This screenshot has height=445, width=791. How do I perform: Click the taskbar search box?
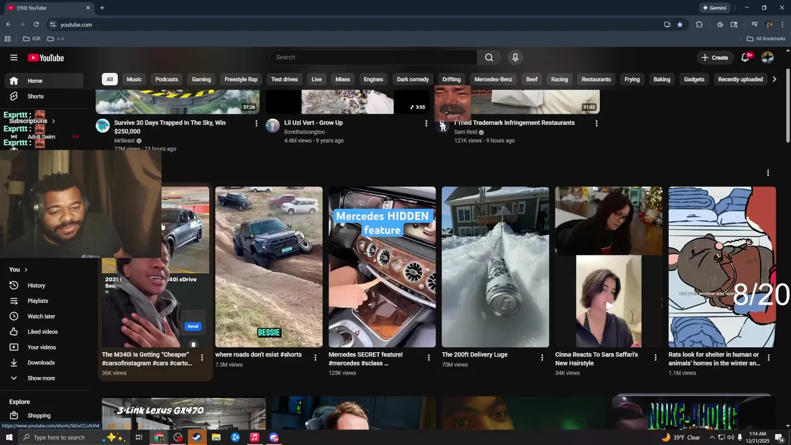point(74,438)
